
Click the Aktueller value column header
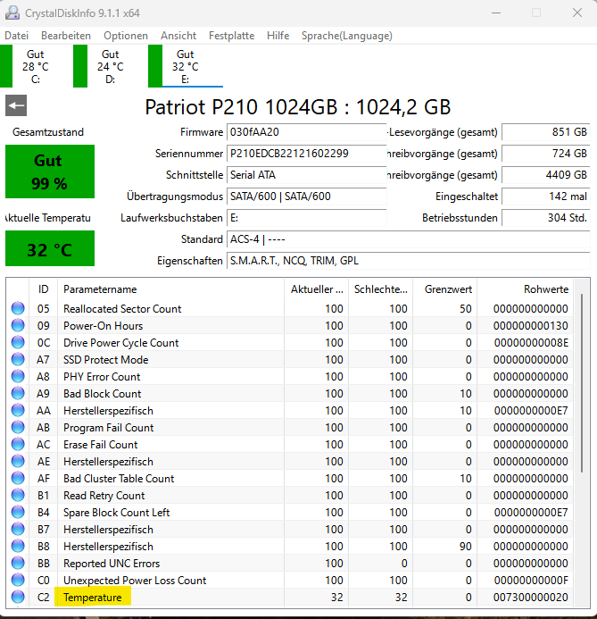tap(317, 289)
